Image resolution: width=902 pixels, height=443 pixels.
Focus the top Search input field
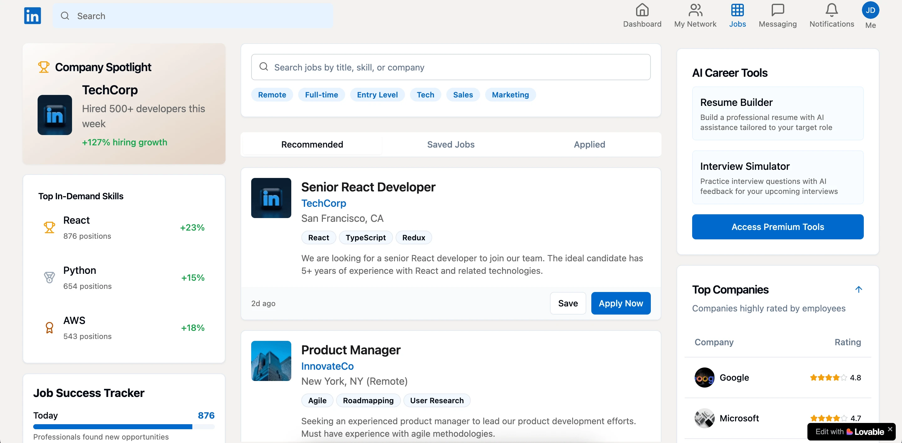tap(193, 16)
